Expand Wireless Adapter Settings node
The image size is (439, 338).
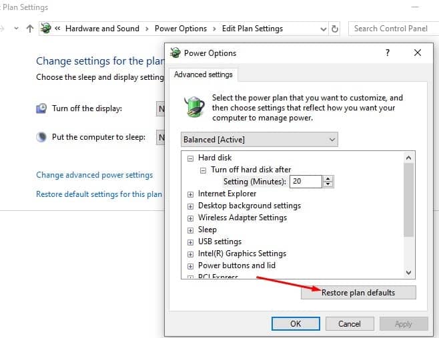tap(190, 218)
